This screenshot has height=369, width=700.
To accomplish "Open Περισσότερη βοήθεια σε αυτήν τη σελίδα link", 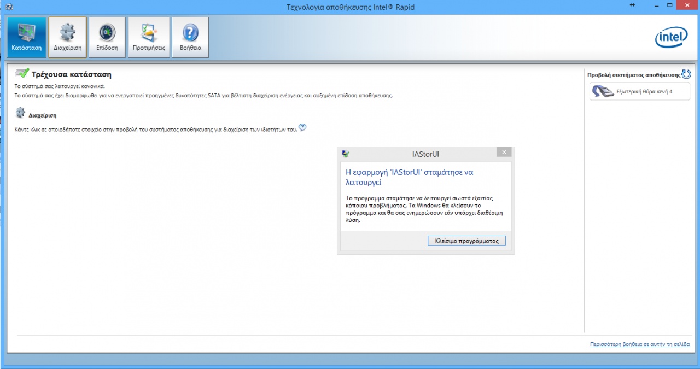I will pos(640,344).
